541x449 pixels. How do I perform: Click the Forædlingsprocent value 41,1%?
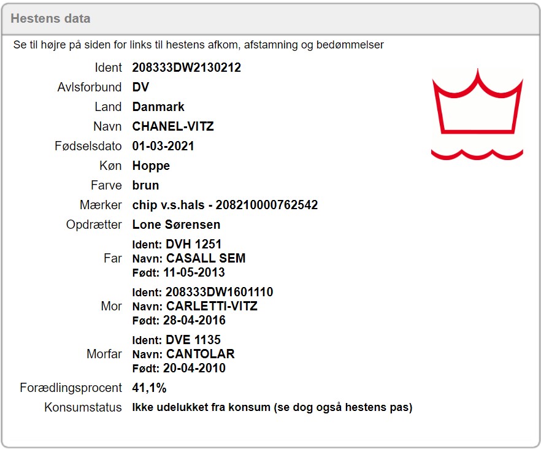pyautogui.click(x=149, y=388)
